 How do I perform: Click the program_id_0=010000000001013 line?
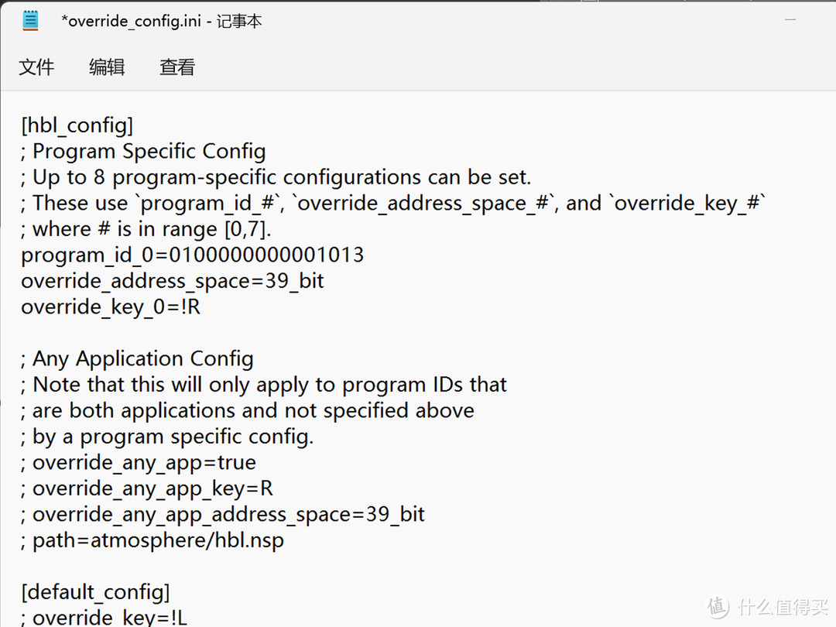tap(193, 255)
